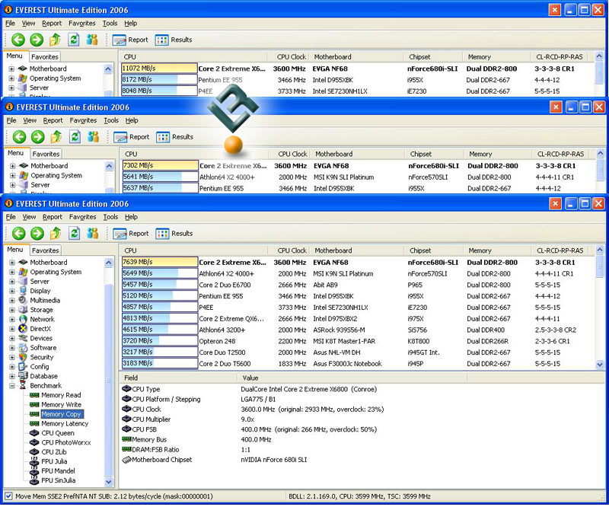Image resolution: width=609 pixels, height=507 pixels.
Task: Open File menu in bottom EVEREST window
Action: tap(11, 217)
